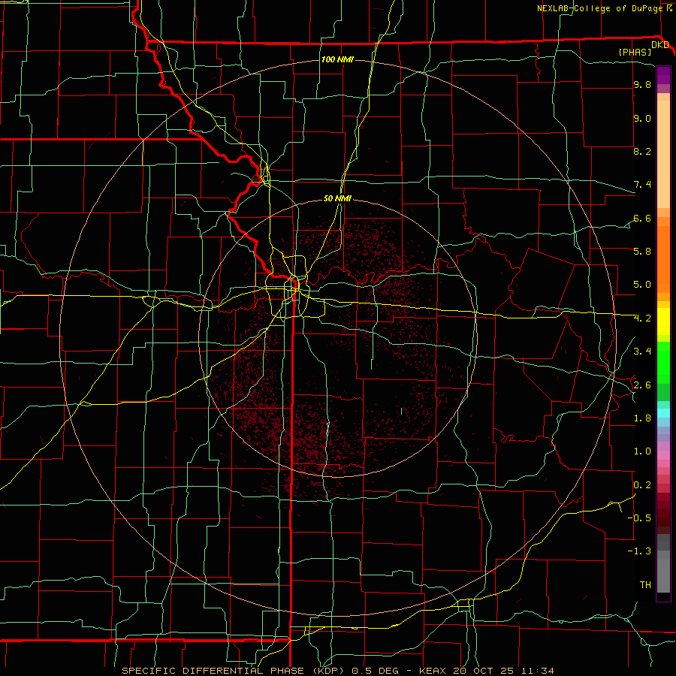Click the 1.0 legend value
This screenshot has height=676, width=676.
coord(642,451)
